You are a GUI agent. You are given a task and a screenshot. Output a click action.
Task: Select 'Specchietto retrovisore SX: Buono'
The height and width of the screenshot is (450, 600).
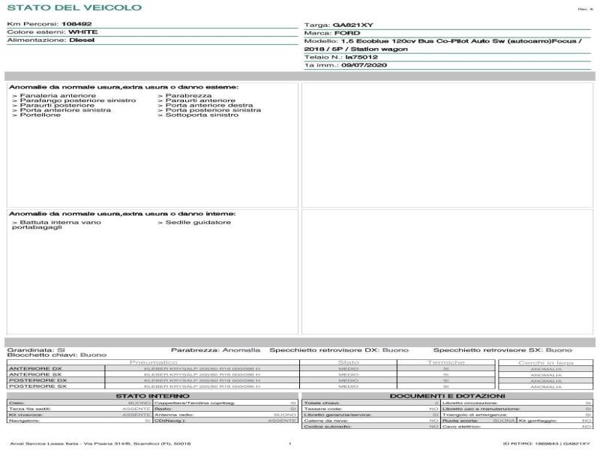pos(502,350)
